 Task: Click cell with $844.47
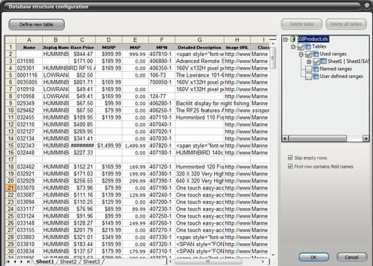[x=82, y=55]
